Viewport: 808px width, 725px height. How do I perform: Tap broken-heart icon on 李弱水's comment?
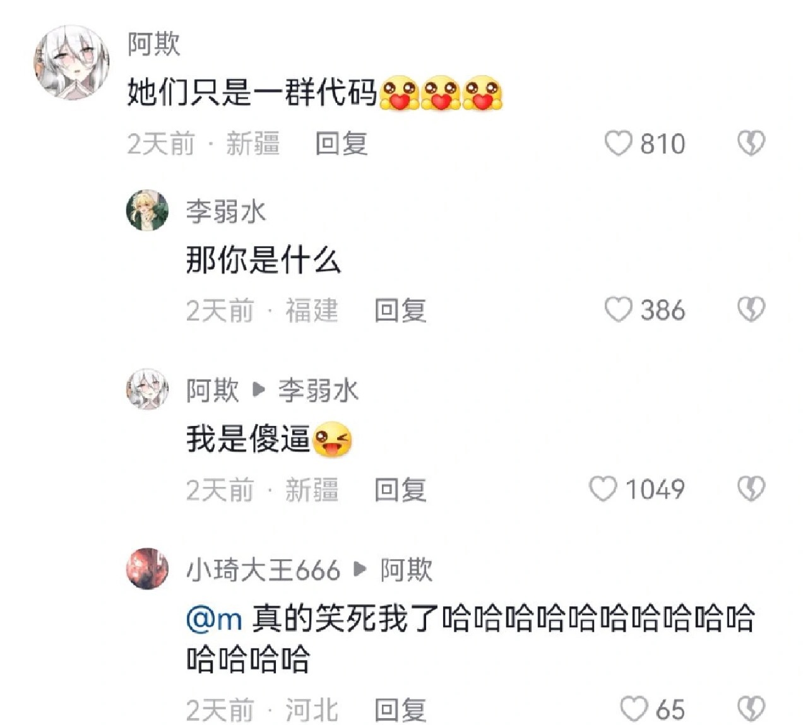(x=751, y=310)
